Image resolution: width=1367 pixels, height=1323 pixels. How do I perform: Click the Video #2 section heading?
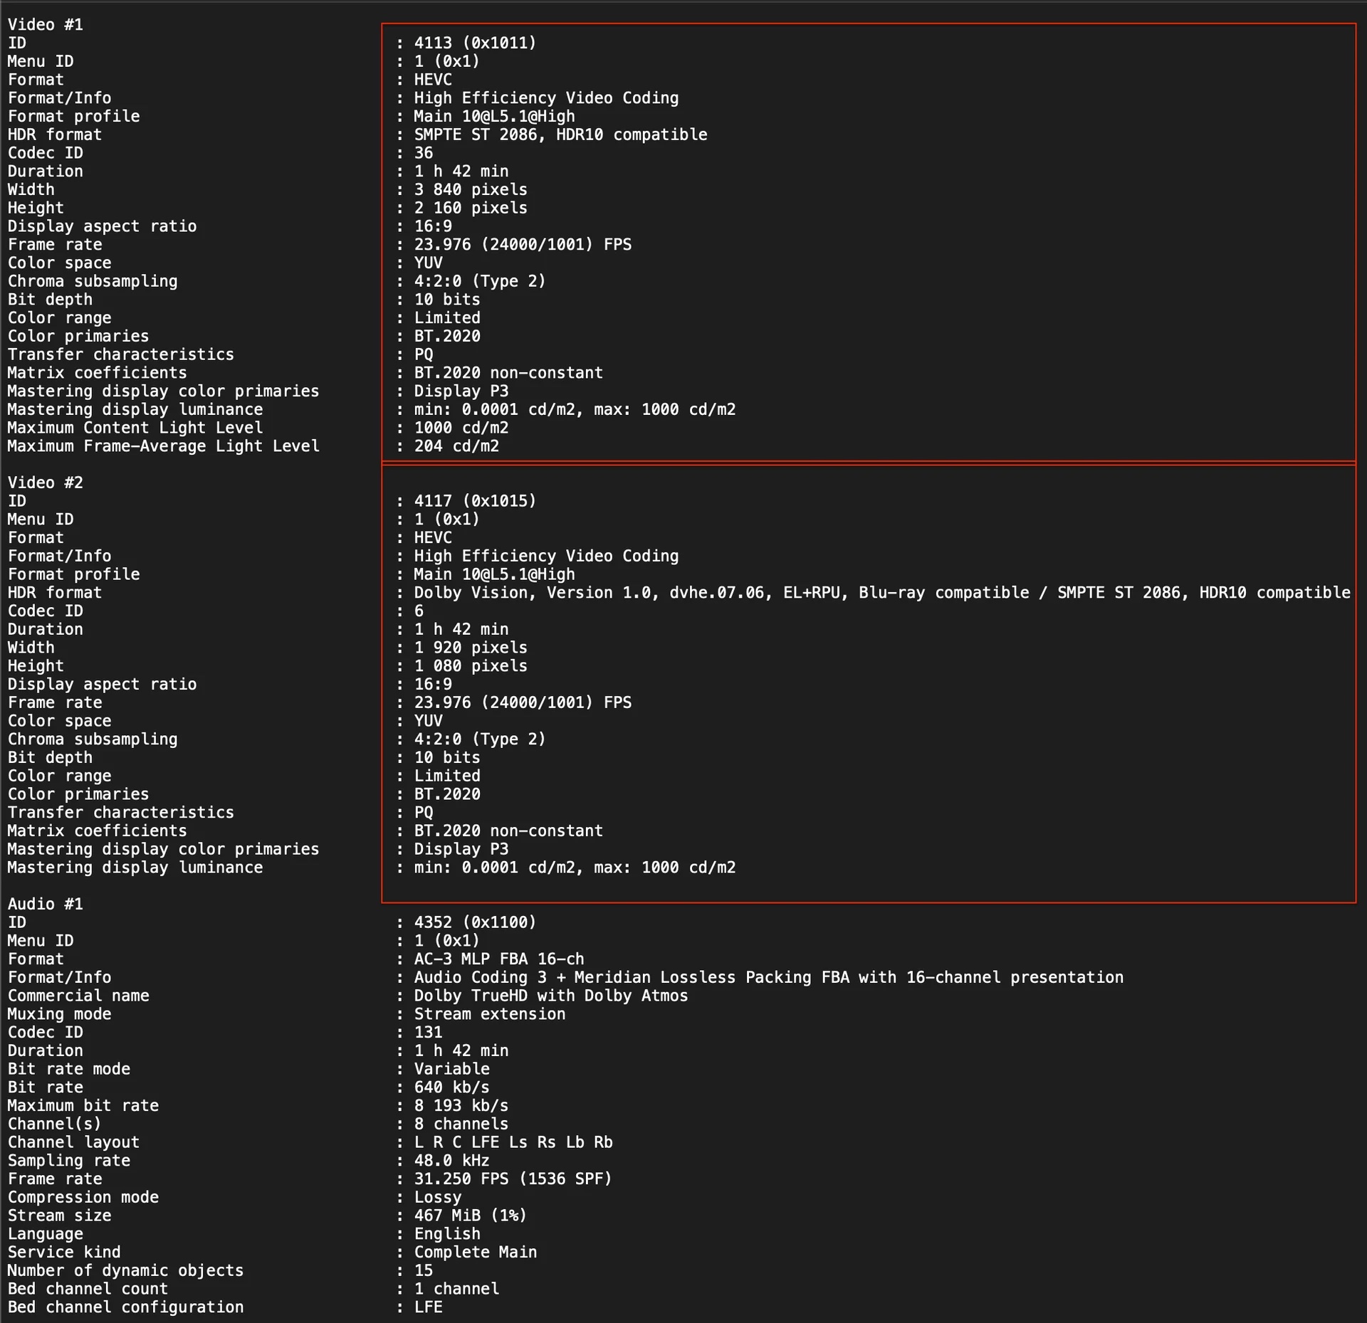[x=46, y=483]
